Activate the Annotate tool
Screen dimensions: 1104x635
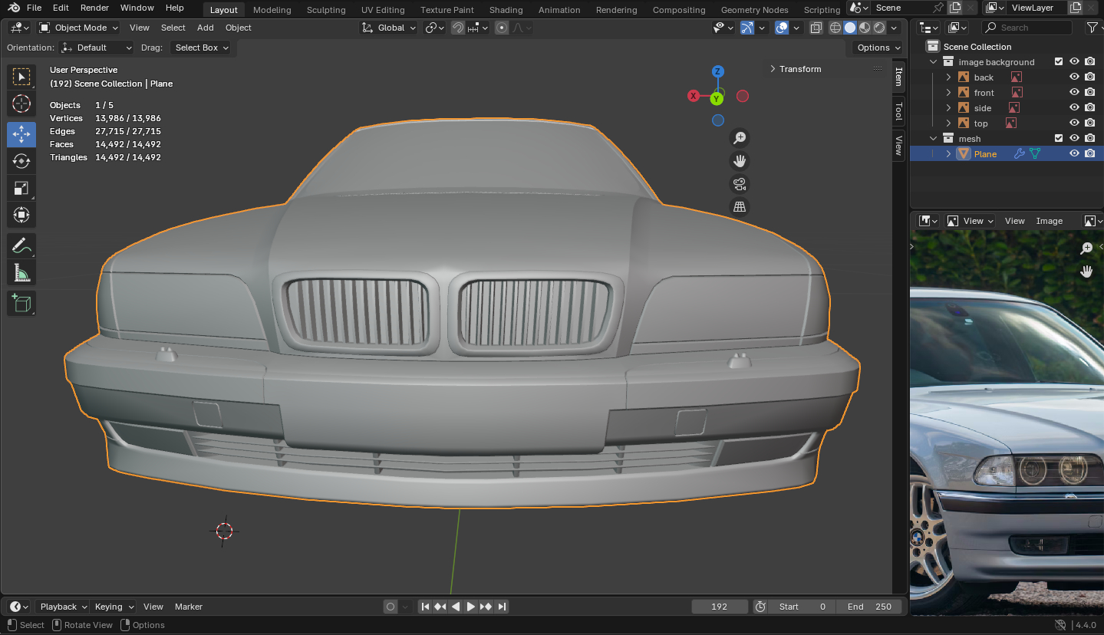pos(21,246)
